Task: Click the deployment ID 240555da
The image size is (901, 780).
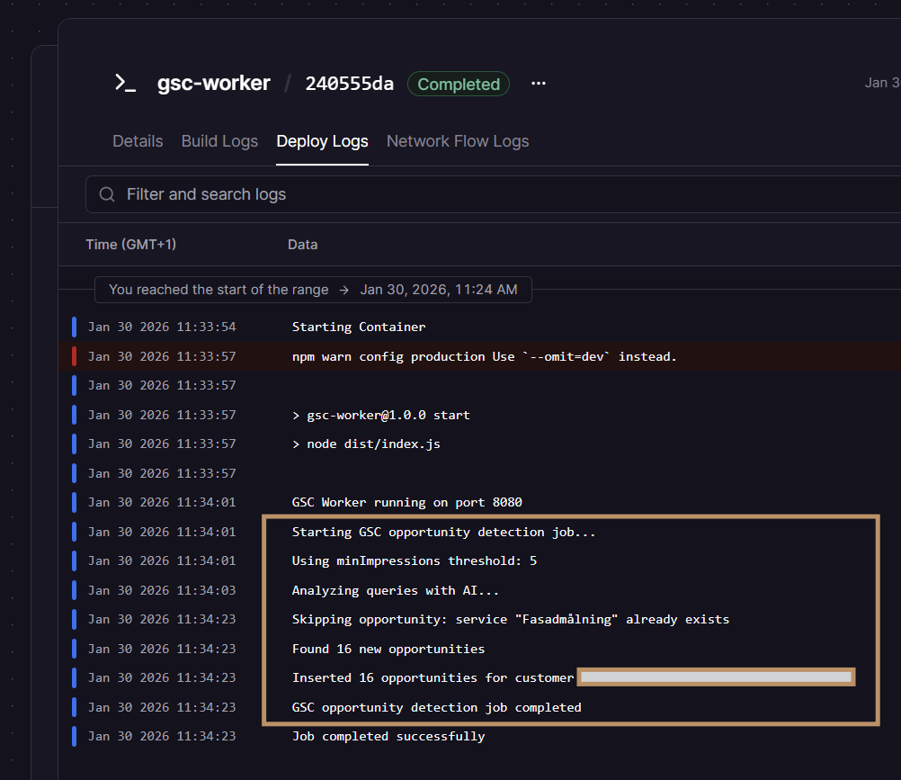Action: click(x=350, y=84)
